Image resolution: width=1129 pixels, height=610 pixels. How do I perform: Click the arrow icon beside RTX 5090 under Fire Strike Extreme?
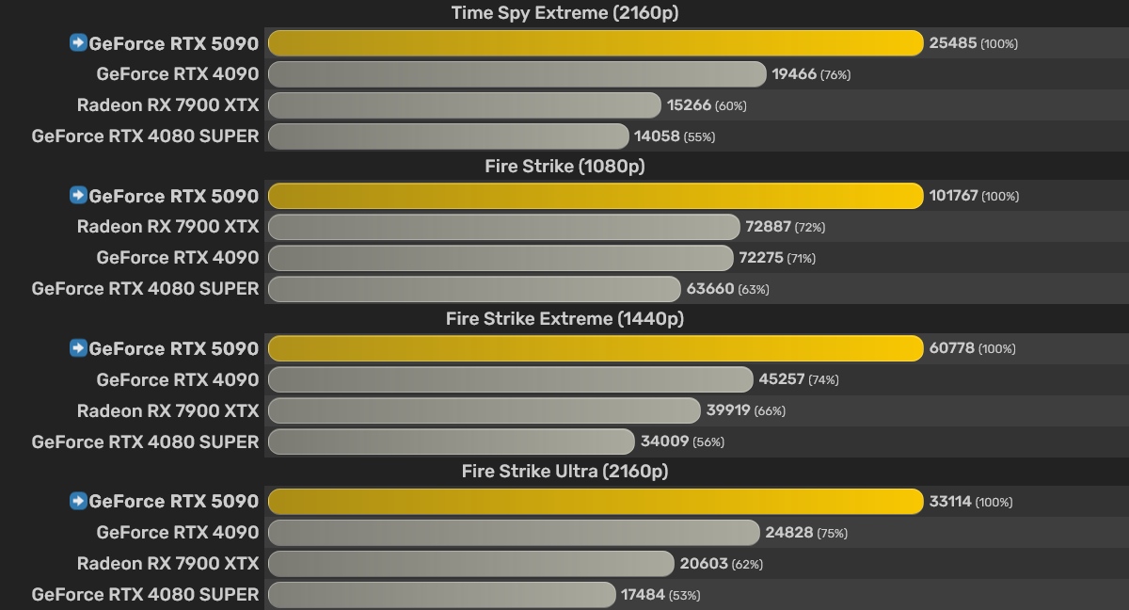tap(78, 347)
